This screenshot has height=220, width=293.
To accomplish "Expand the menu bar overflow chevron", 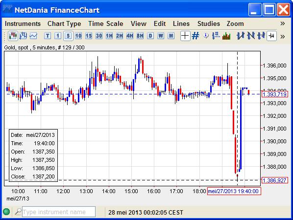I will point(283,23).
